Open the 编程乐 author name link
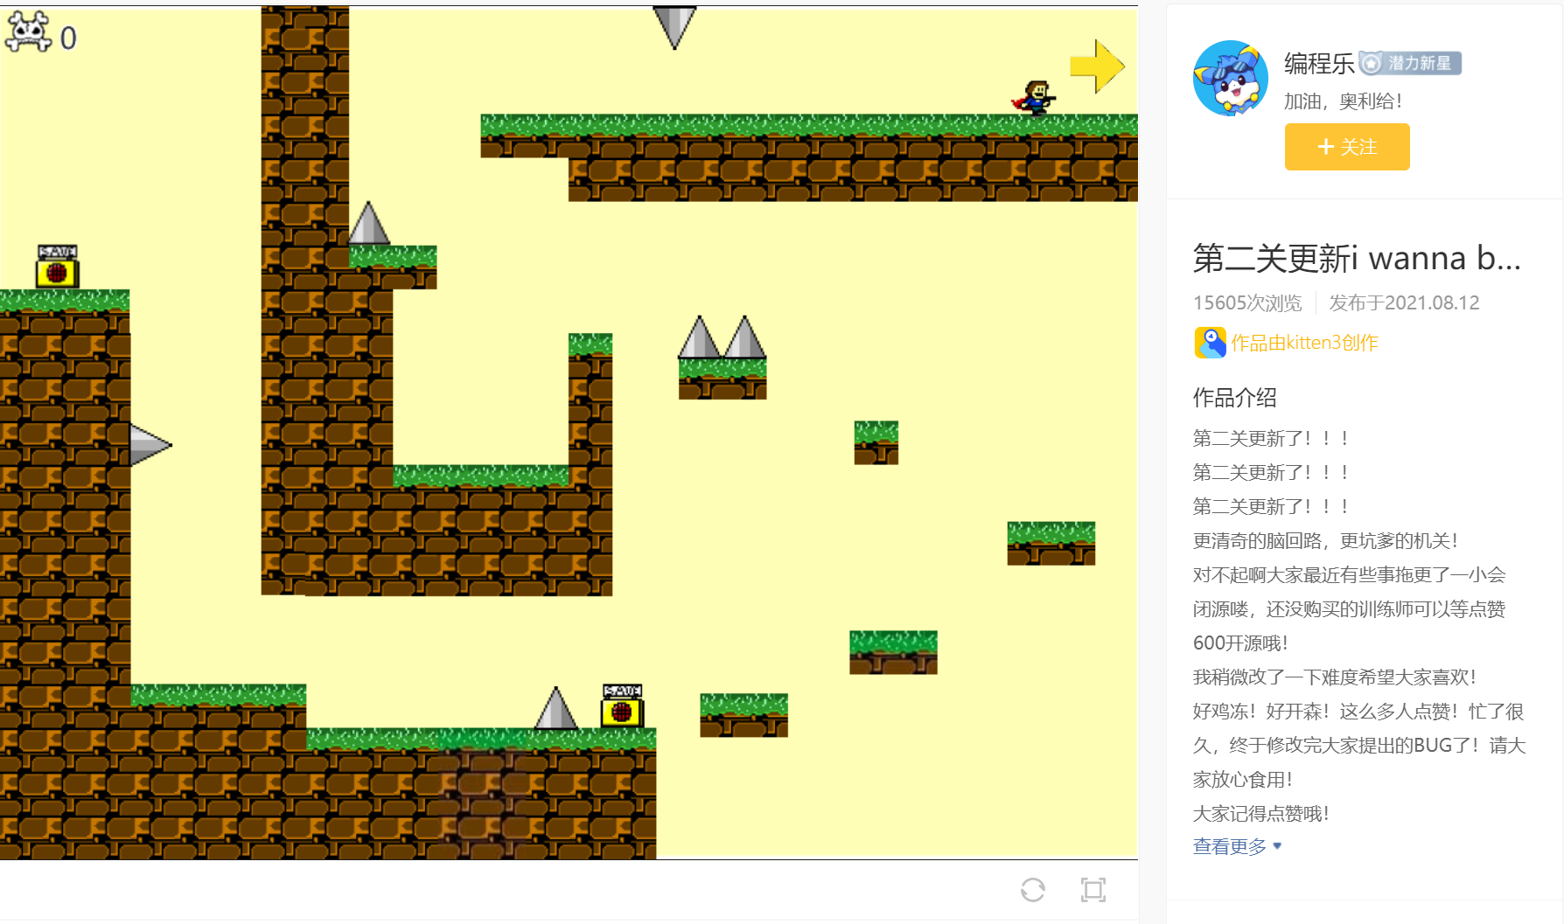This screenshot has height=924, width=1564. pyautogui.click(x=1319, y=63)
